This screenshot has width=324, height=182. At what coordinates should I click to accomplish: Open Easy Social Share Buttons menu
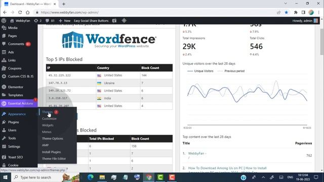(x=91, y=21)
